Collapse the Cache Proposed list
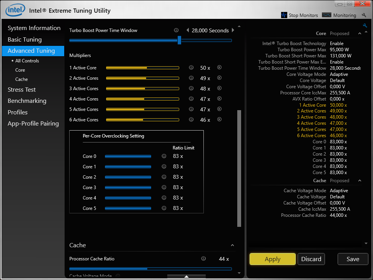373x280 pixels. (x=360, y=181)
